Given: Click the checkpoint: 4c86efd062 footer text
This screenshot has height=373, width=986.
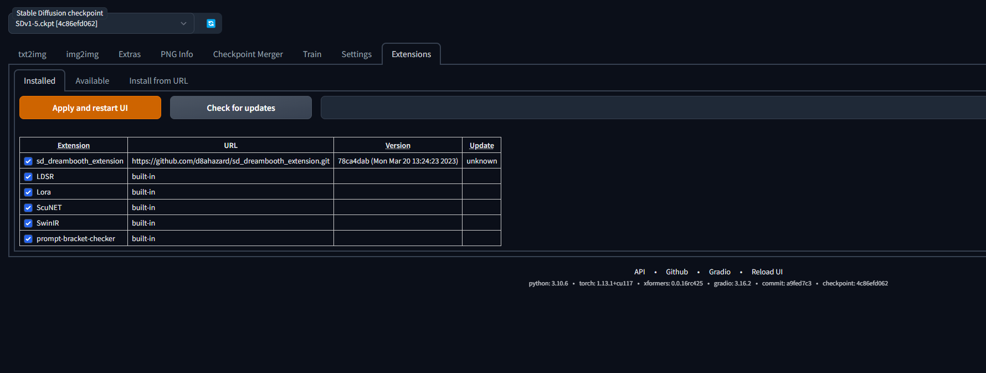Looking at the screenshot, I should [x=855, y=284].
